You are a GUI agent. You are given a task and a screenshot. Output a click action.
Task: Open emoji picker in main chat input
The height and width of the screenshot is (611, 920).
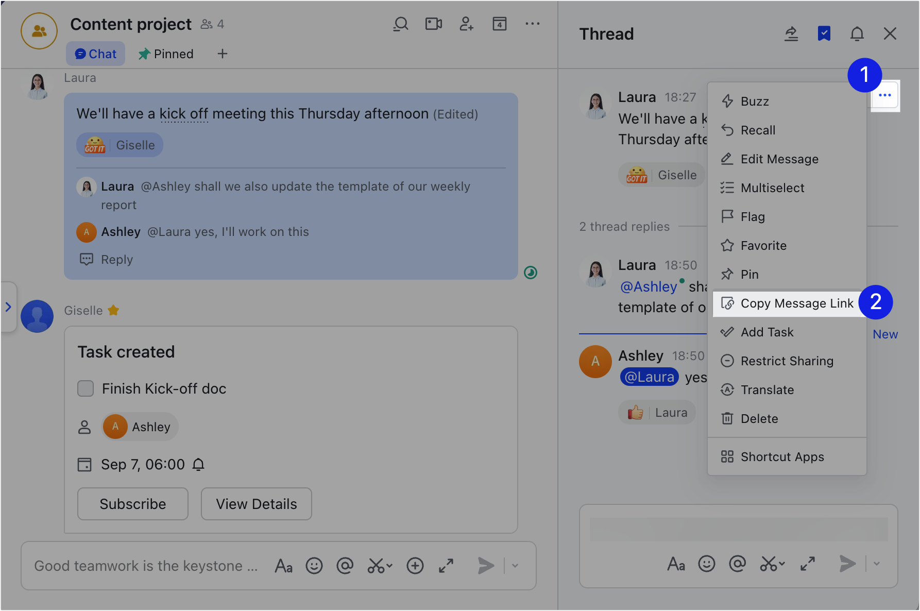314,566
